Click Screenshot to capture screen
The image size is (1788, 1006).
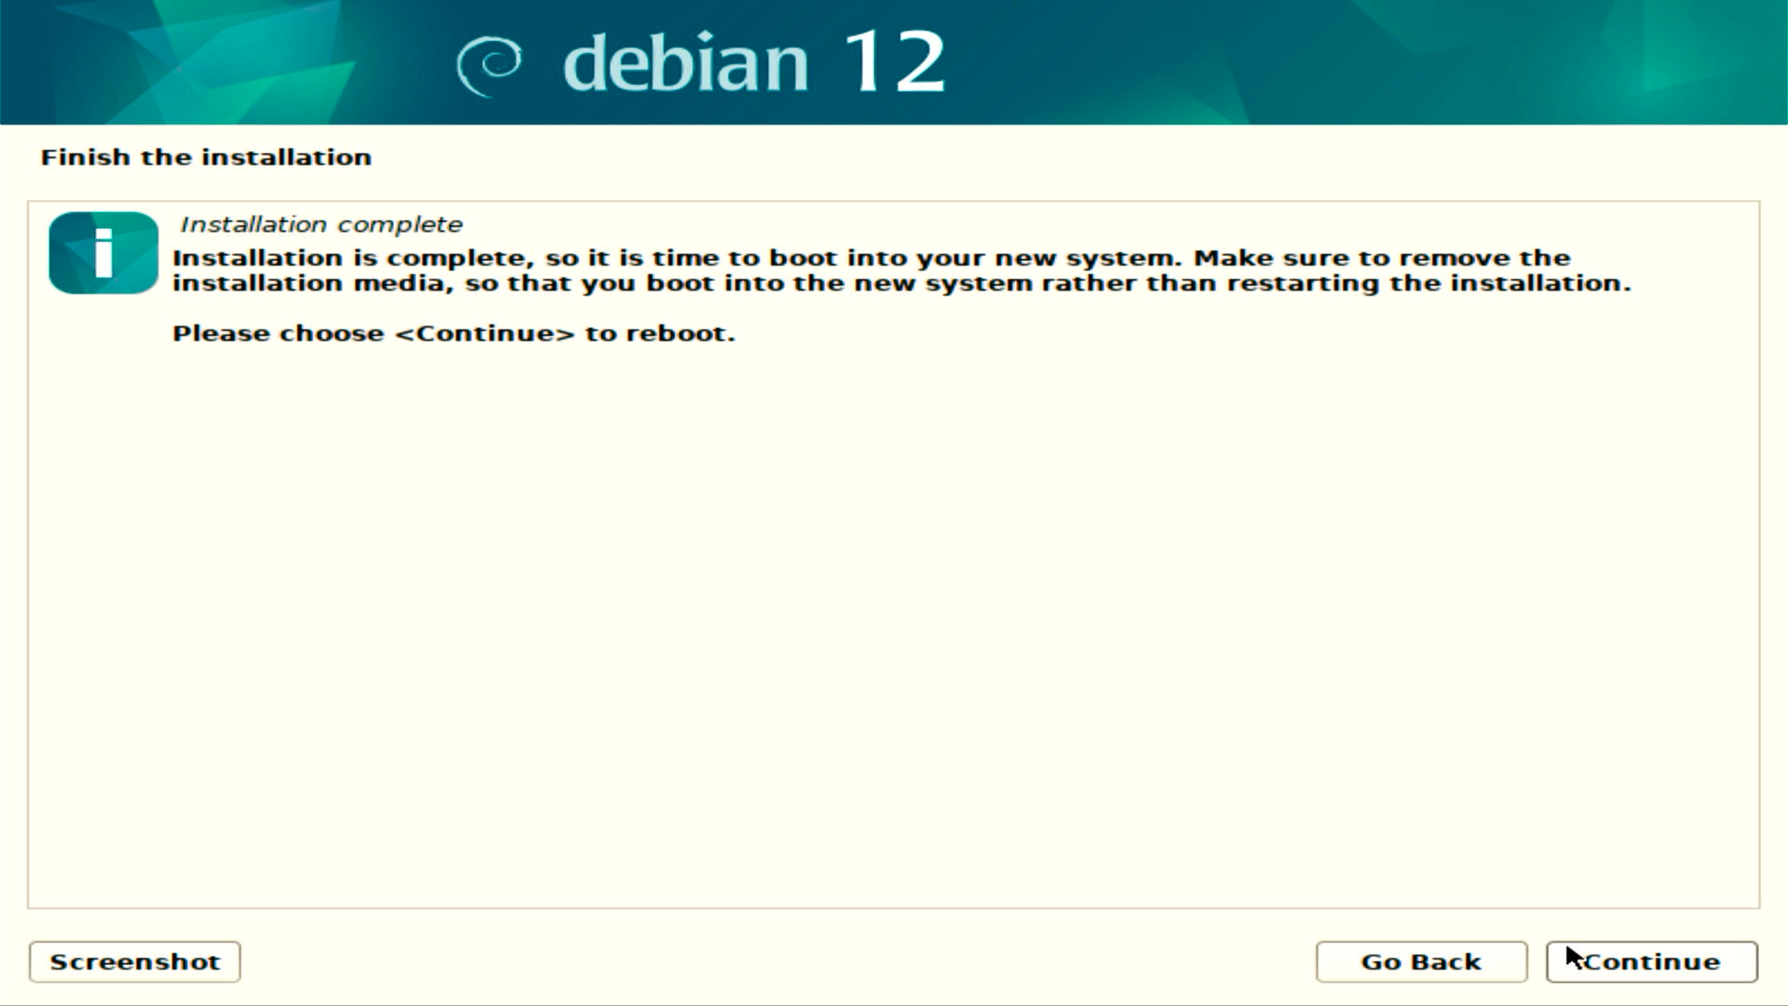[x=134, y=960]
